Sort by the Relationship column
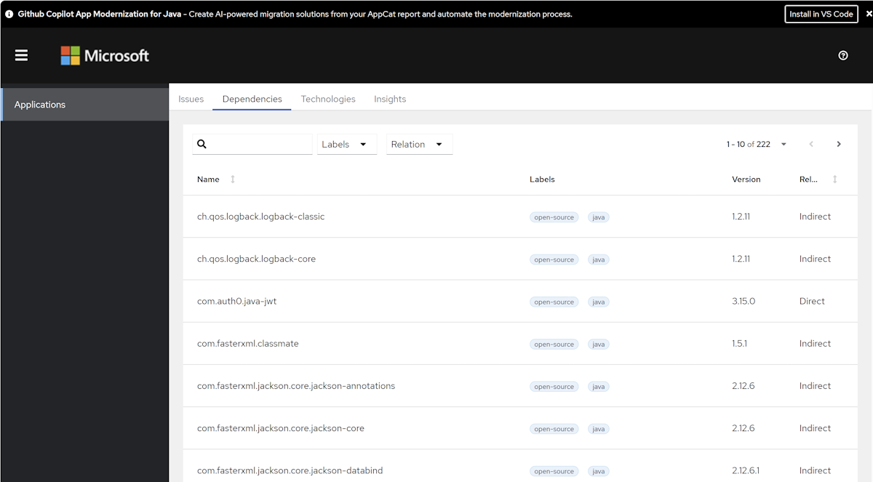The image size is (873, 482). (x=834, y=180)
